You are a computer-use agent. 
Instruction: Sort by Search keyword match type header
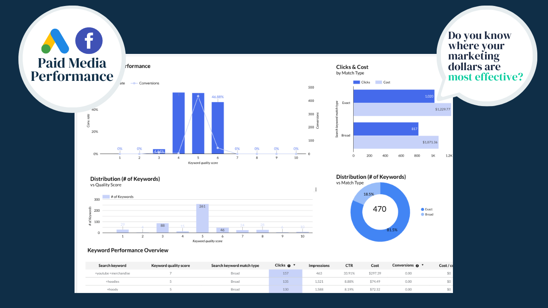[235, 266]
